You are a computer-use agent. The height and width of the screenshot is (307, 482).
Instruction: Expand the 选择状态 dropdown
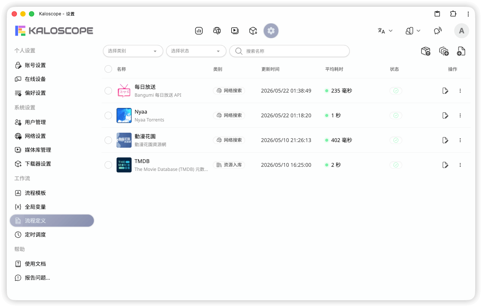196,51
